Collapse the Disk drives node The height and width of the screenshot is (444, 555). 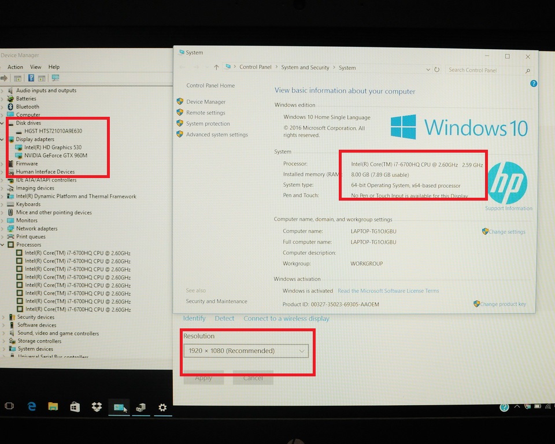pos(2,123)
